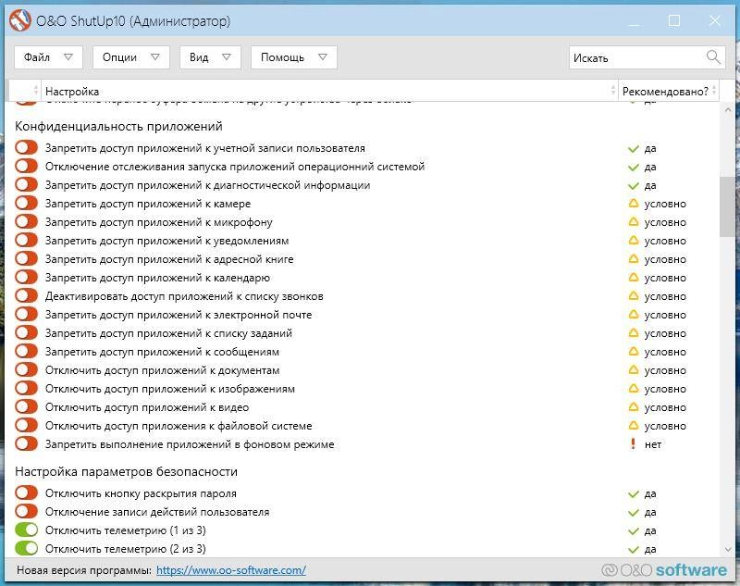
Task: Toggle 'Запретить доступ приложений к адресной книге'
Action: click(x=26, y=259)
